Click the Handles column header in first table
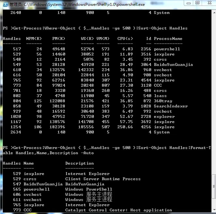The width and height of the screenshot is (216, 214). pos(12,39)
